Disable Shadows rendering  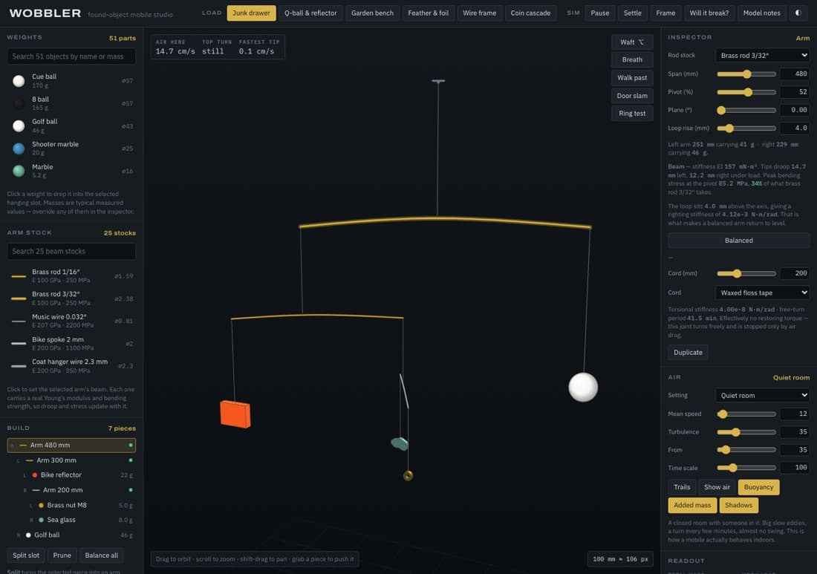[x=738, y=505]
